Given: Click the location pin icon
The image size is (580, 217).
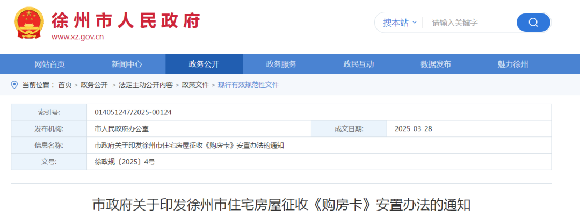Looking at the screenshot, I should coord(15,85).
